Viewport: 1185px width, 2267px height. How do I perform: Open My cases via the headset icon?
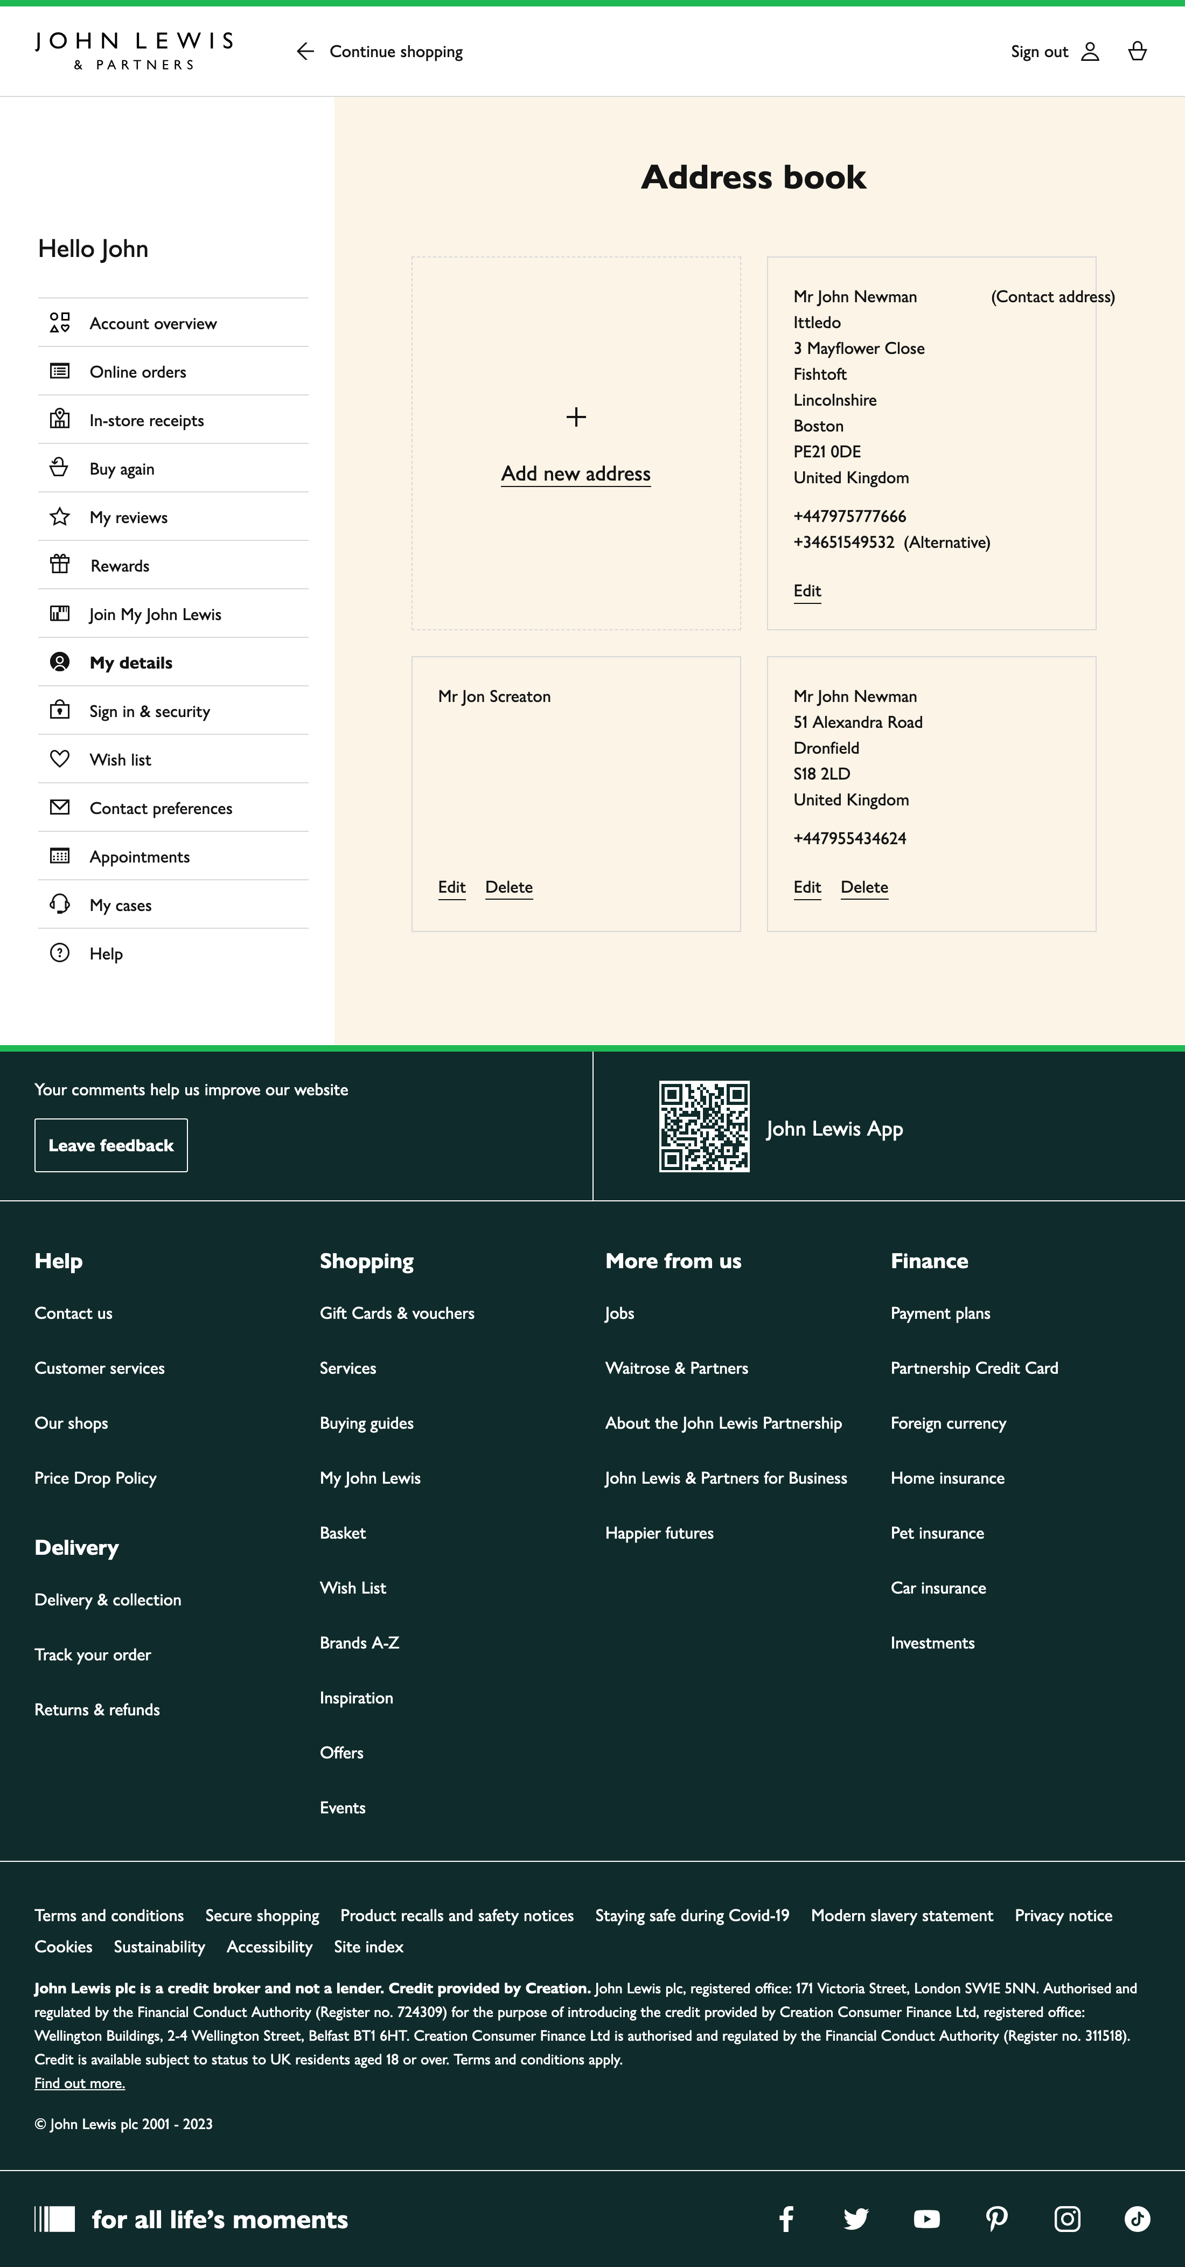59,904
